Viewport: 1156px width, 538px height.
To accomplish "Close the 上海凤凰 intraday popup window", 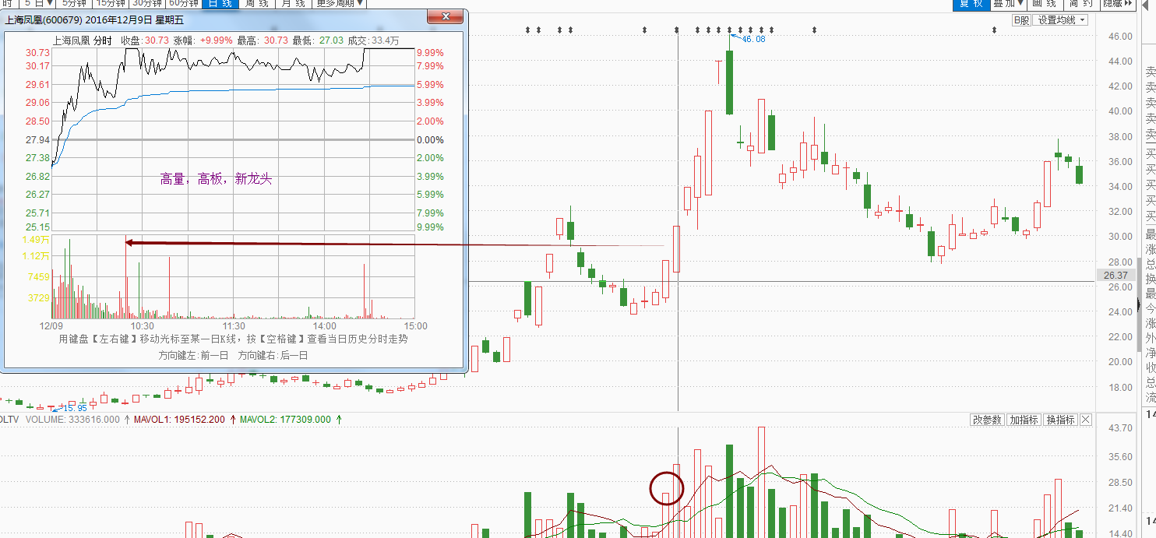I will (446, 16).
